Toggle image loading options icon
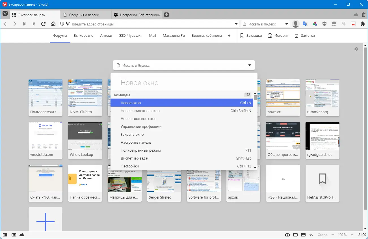The image size is (368, 239). 303,235
